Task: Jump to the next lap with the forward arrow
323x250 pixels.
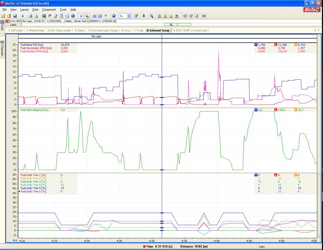Action: [101, 16]
